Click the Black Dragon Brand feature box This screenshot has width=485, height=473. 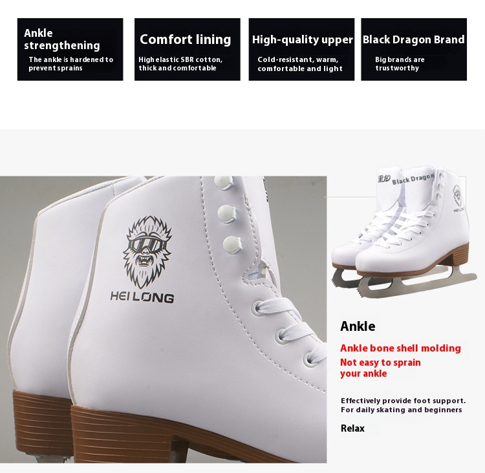414,50
